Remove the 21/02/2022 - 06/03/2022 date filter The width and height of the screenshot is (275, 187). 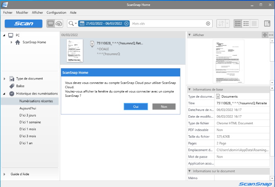[126, 24]
